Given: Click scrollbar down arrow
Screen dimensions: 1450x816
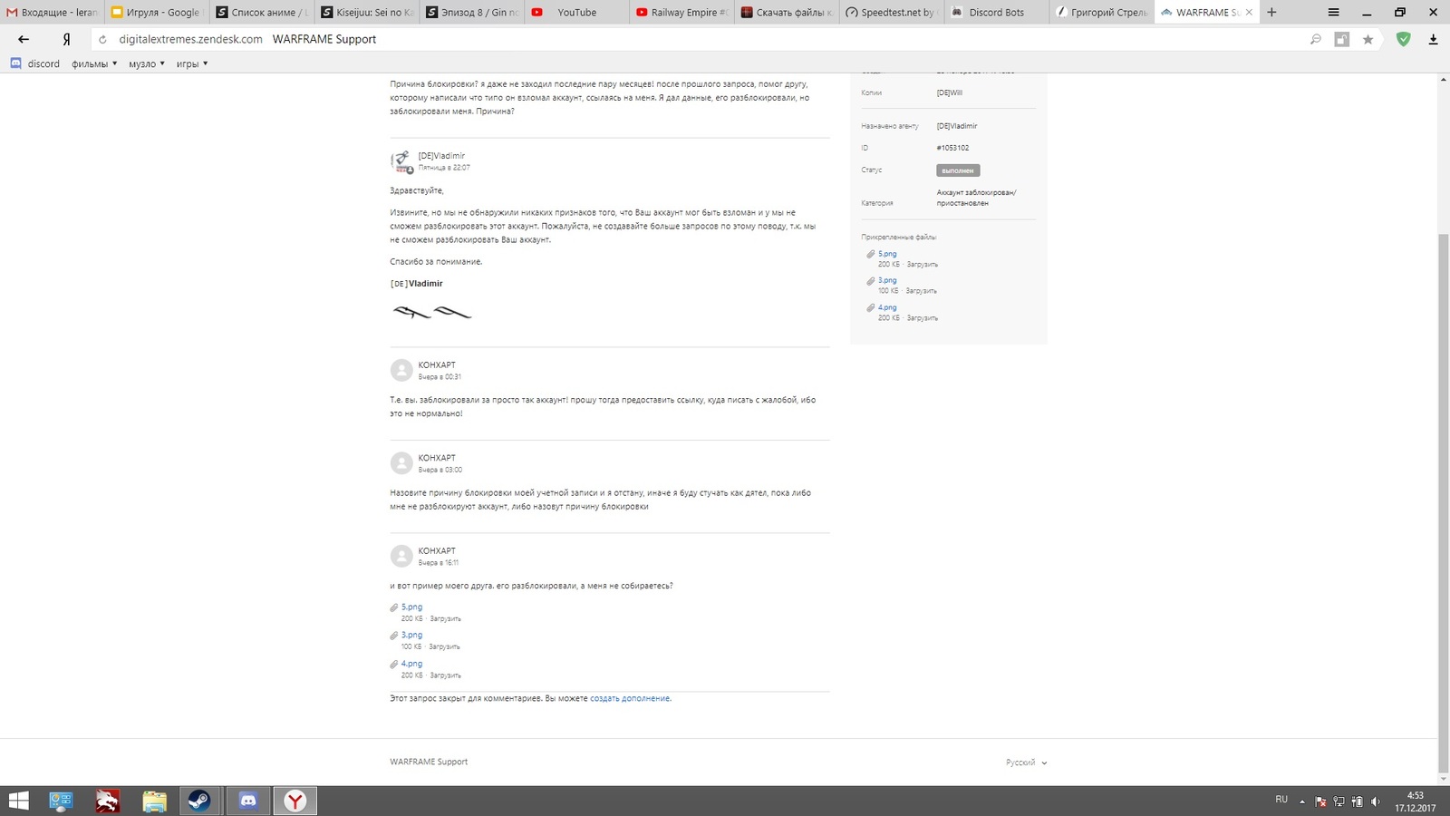Looking at the screenshot, I should point(1444,779).
